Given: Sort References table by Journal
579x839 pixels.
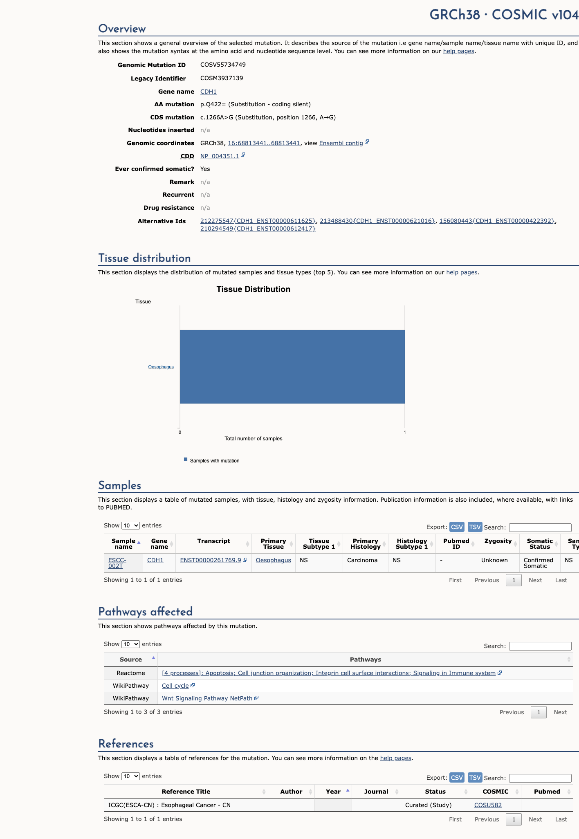Looking at the screenshot, I should [x=376, y=792].
